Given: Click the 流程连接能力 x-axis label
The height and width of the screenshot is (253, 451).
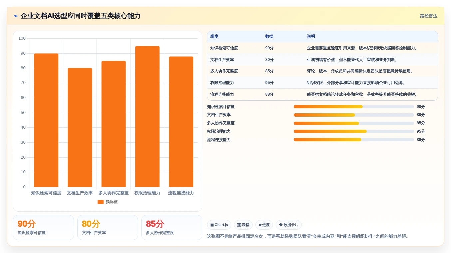Looking at the screenshot, I should coord(181,193).
